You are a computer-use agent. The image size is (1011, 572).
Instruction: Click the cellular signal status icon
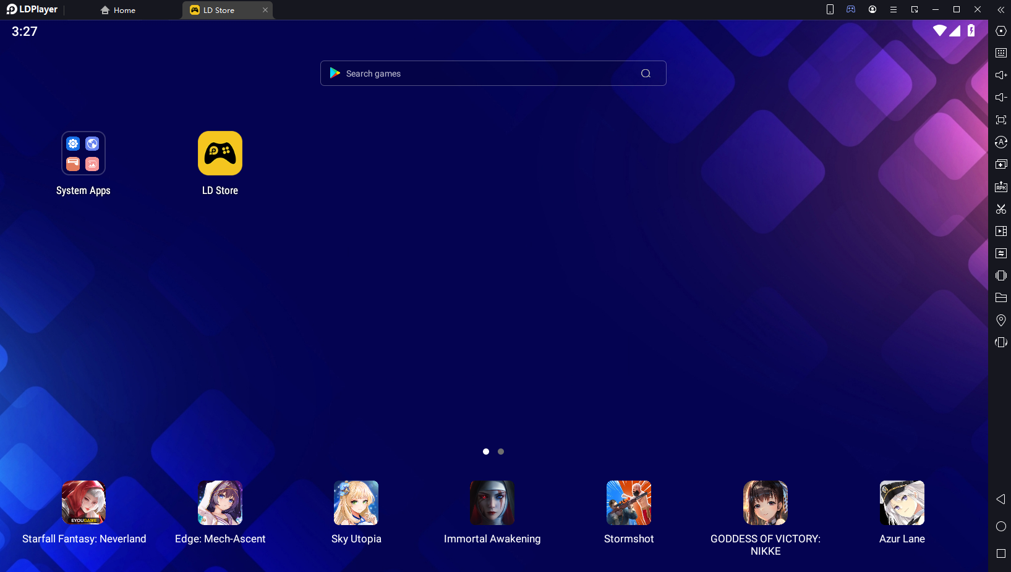click(955, 30)
